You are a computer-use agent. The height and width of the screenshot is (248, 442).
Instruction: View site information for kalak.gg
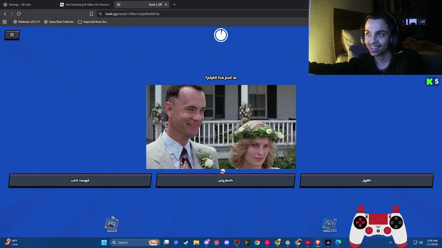coord(100,14)
